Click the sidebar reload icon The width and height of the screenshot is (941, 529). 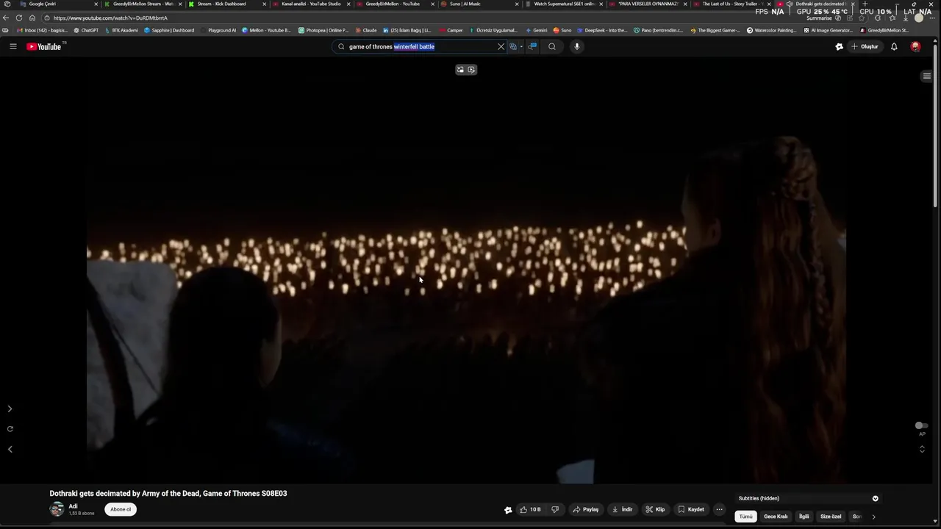pos(10,429)
